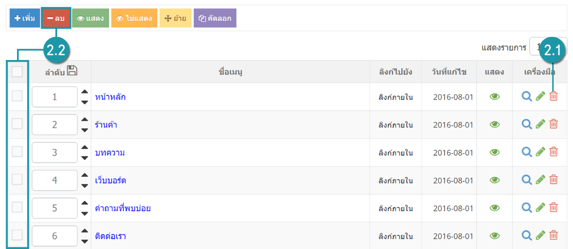
Task: Click the order number field for row 5
Action: pos(54,208)
